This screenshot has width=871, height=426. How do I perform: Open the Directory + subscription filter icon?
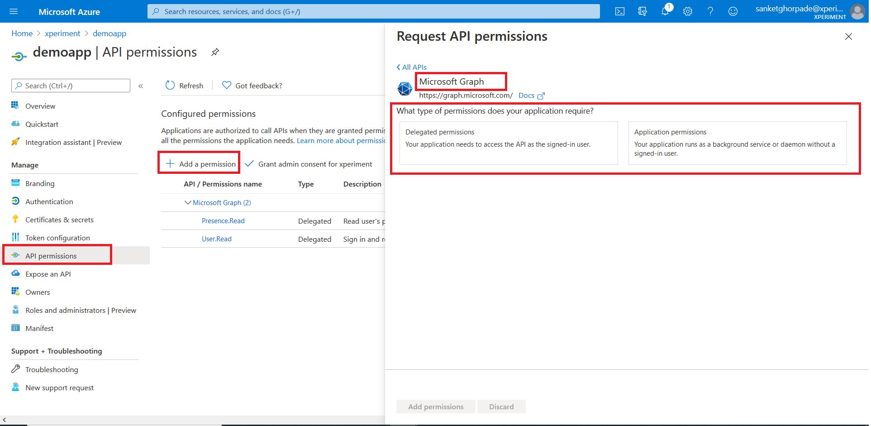pos(643,12)
